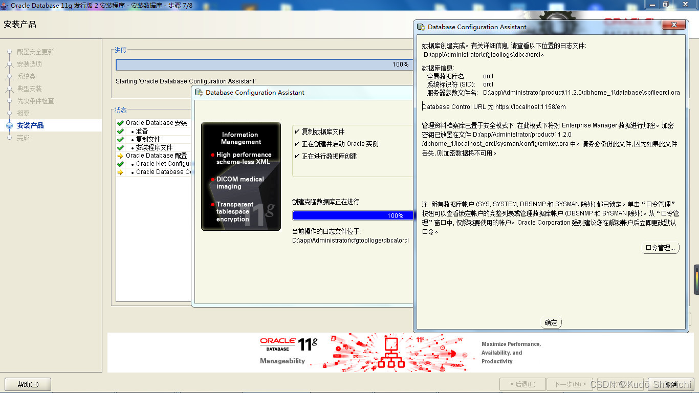699x393 pixels.
Task: Minimize the Oracle installer window
Action: pyautogui.click(x=651, y=5)
